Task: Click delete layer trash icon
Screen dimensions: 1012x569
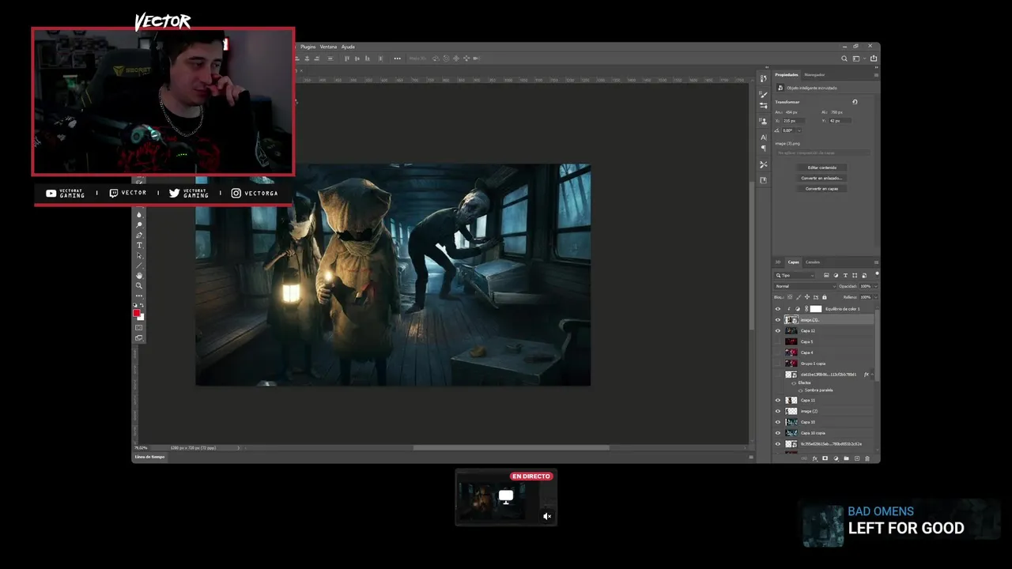Action: coord(867,458)
